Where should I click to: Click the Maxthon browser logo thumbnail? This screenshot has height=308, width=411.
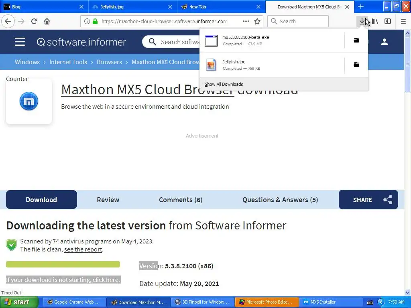coord(29,101)
